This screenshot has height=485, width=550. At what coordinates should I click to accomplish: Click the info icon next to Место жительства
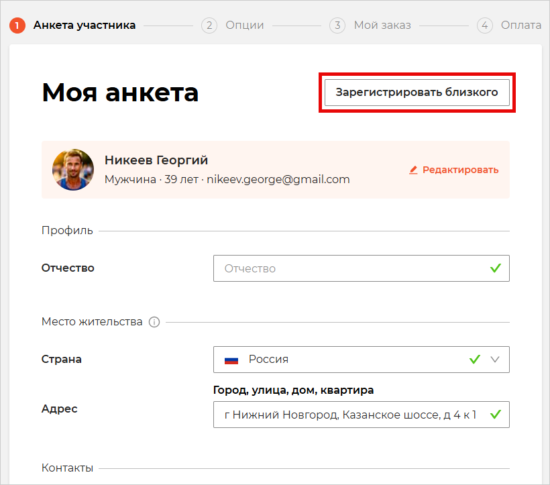[154, 322]
